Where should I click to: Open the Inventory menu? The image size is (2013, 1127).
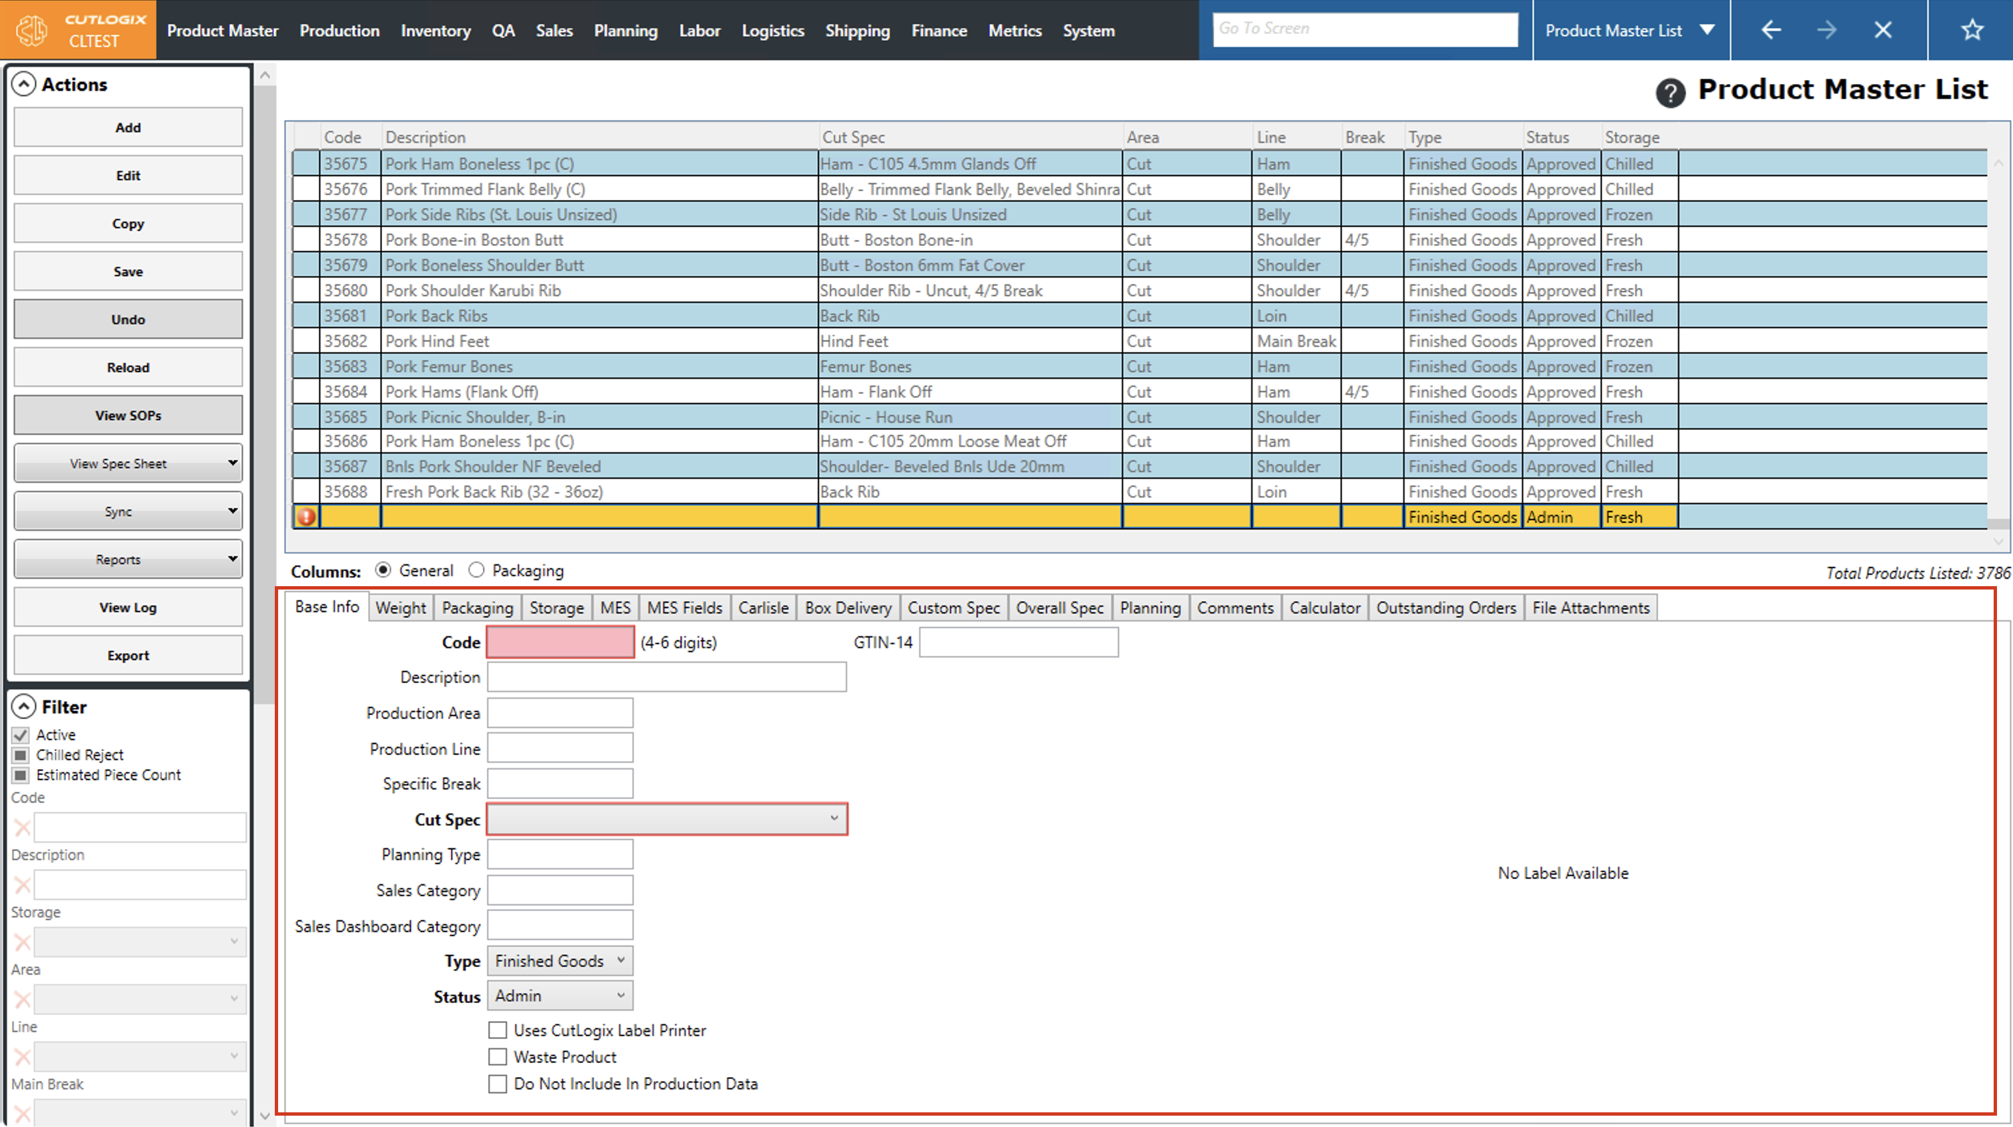coord(436,31)
